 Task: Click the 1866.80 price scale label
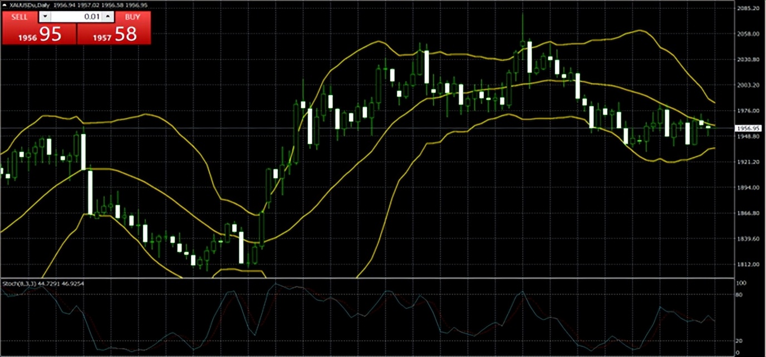748,213
